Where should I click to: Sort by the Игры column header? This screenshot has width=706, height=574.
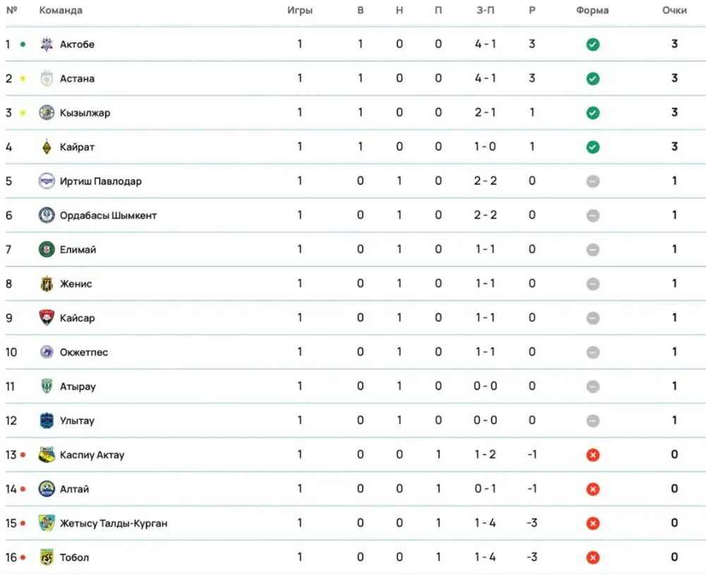[299, 11]
